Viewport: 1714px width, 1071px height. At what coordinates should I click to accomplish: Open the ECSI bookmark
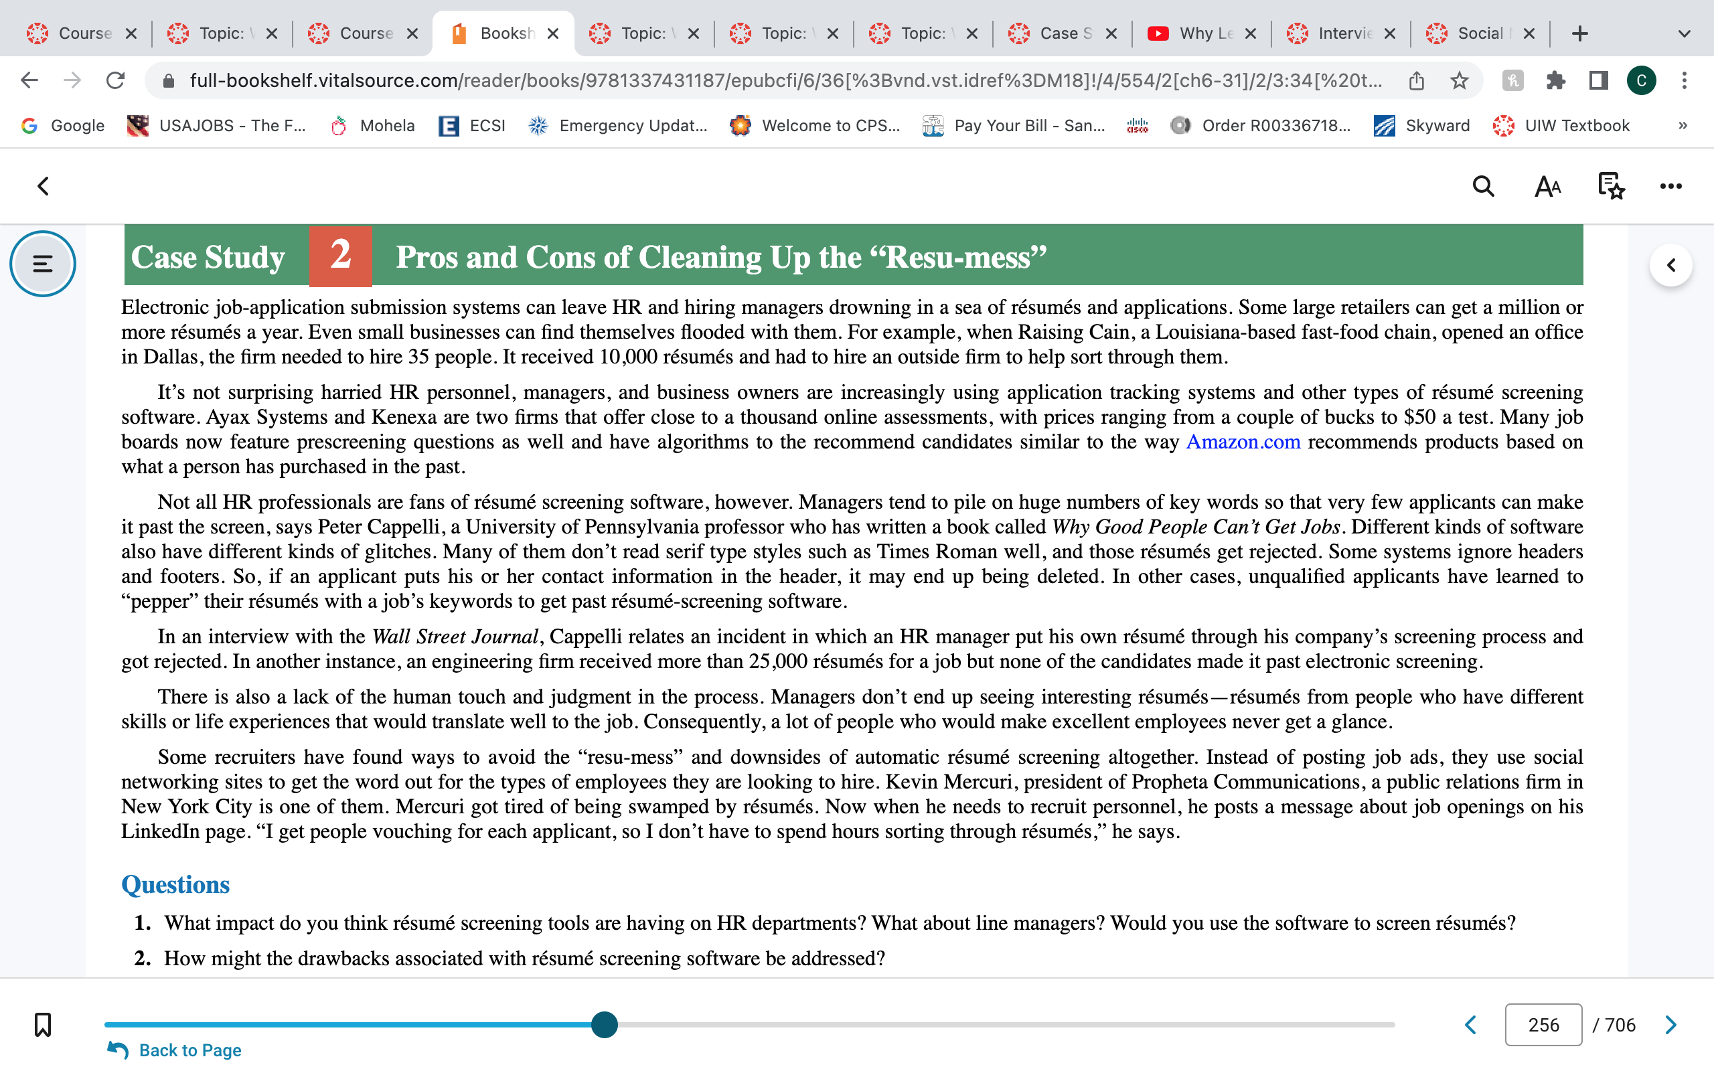click(x=473, y=125)
